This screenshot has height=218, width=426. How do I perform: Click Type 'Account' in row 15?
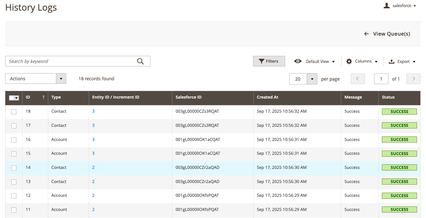click(x=59, y=153)
